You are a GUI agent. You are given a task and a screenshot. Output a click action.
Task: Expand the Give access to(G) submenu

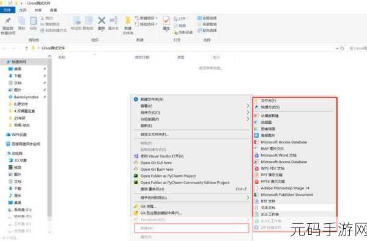248,198
